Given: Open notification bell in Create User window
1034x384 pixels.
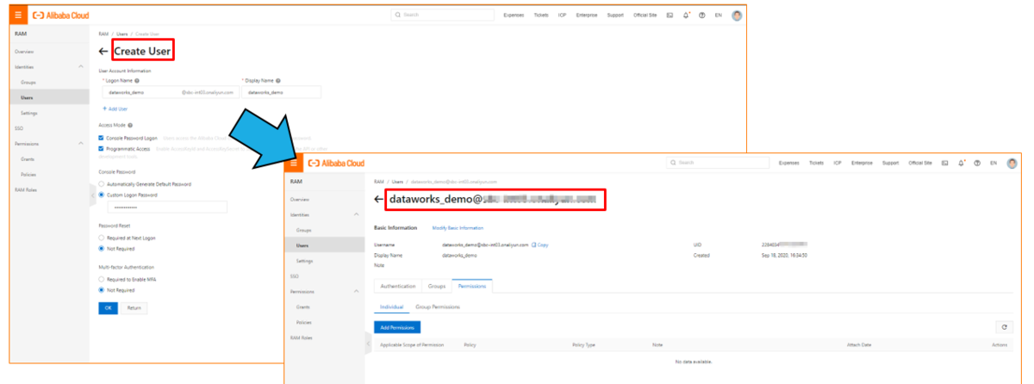Looking at the screenshot, I should (x=686, y=15).
